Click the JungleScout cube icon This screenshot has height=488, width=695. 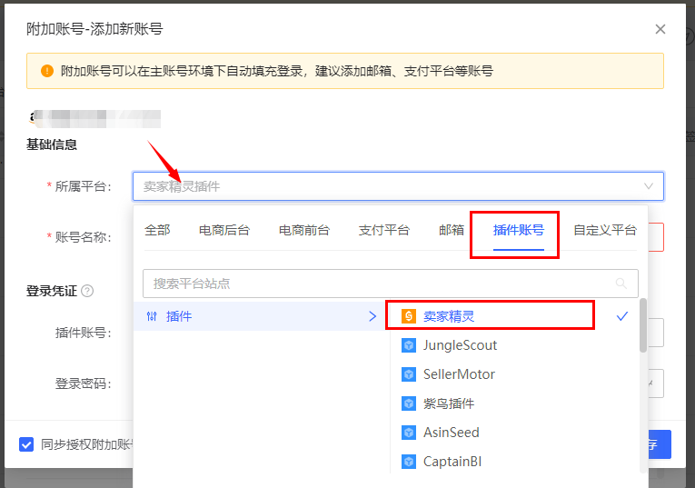[x=408, y=345]
